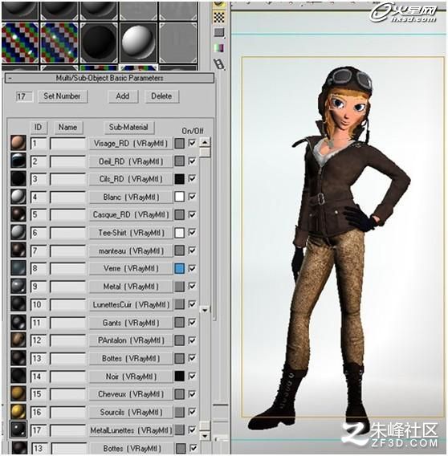Open the manteau (VRayMtl) sub-material
This screenshot has width=448, height=456.
[131, 250]
